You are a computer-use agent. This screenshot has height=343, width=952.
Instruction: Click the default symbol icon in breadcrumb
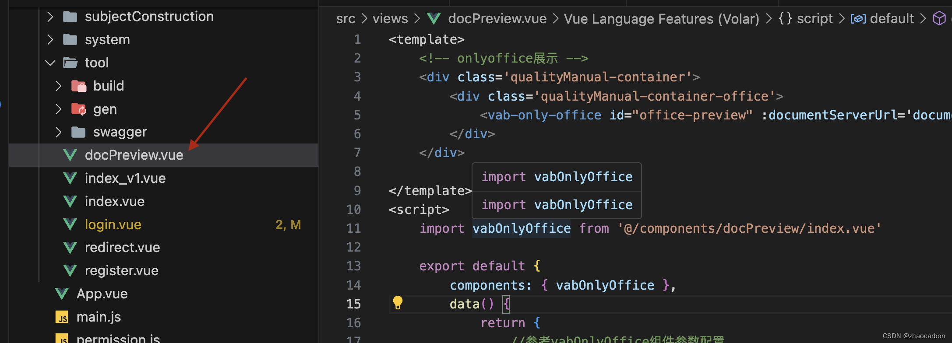click(x=858, y=19)
